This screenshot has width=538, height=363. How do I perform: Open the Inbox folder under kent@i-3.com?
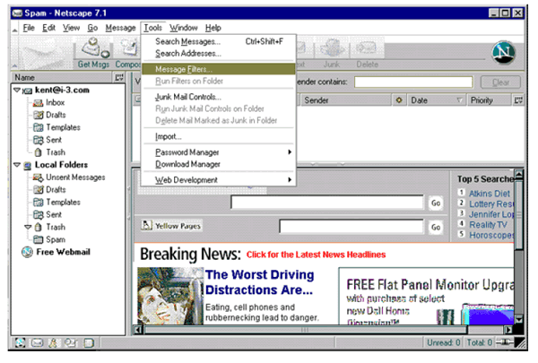(55, 102)
